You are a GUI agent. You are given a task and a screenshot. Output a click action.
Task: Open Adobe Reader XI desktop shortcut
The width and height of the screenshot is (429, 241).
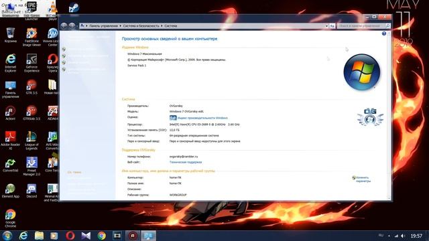(x=11, y=141)
